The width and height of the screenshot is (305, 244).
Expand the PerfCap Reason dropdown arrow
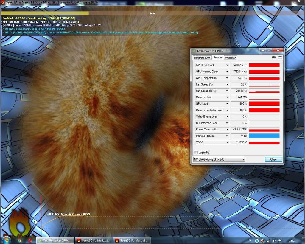[227, 136]
